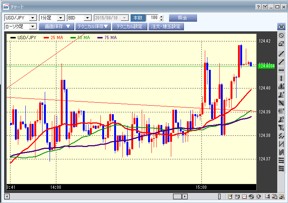The image size is (288, 203).
Task: Click the SBI logo in title bar
Action: 6,7
